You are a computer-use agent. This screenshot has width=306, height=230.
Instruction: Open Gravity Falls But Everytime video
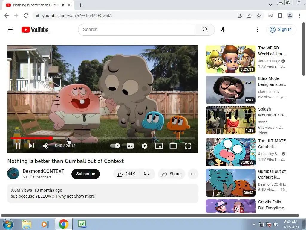tap(230, 206)
